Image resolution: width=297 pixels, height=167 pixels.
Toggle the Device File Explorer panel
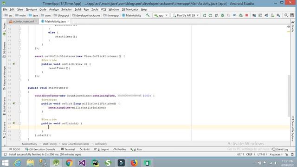click(293, 129)
